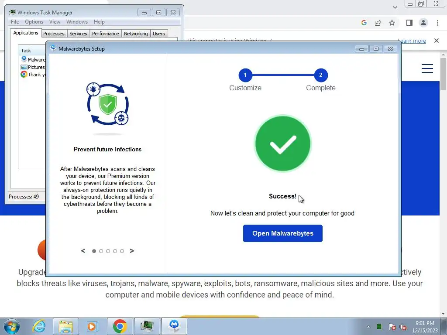Click step 1 Customize circle
Image resolution: width=447 pixels, height=335 pixels.
[x=245, y=75]
